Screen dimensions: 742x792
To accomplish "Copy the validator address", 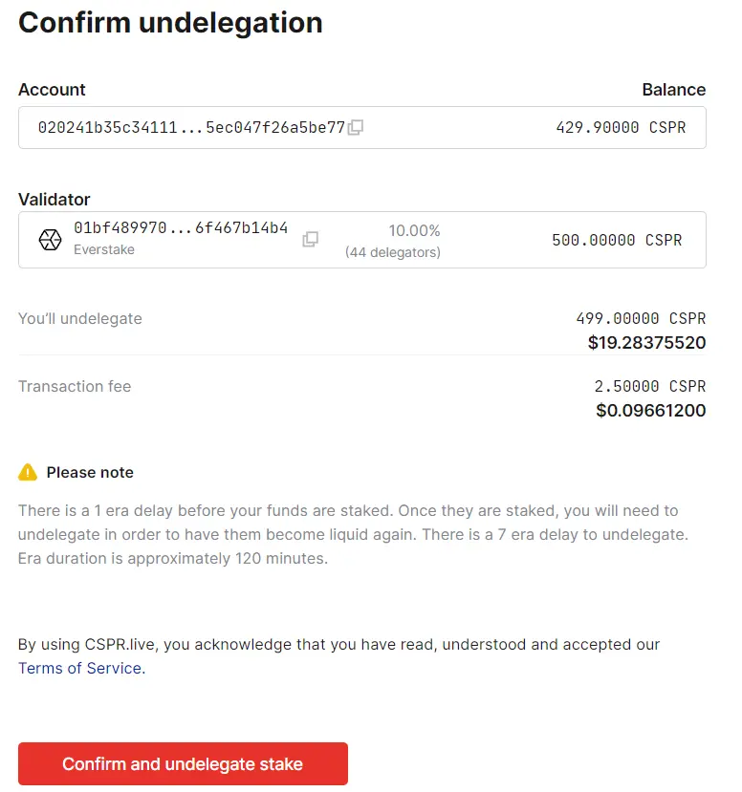I will click(x=309, y=240).
